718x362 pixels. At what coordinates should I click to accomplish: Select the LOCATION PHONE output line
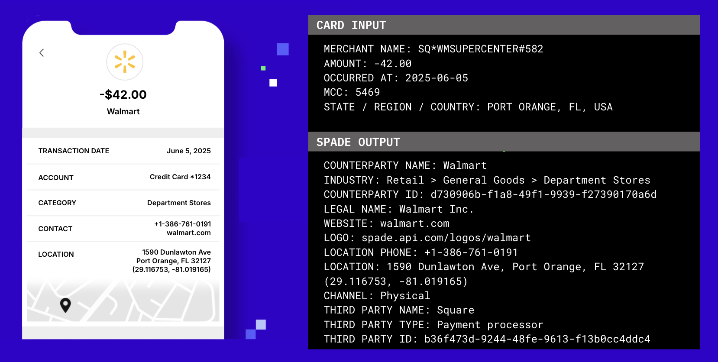[x=421, y=252]
